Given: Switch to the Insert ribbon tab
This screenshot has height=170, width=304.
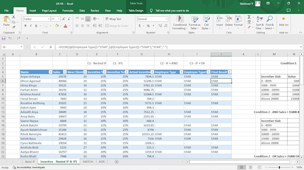Looking at the screenshot, I should tap(33, 11).
